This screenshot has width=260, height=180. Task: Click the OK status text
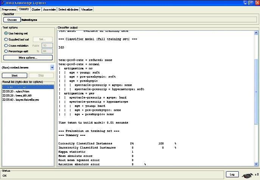click(5, 175)
